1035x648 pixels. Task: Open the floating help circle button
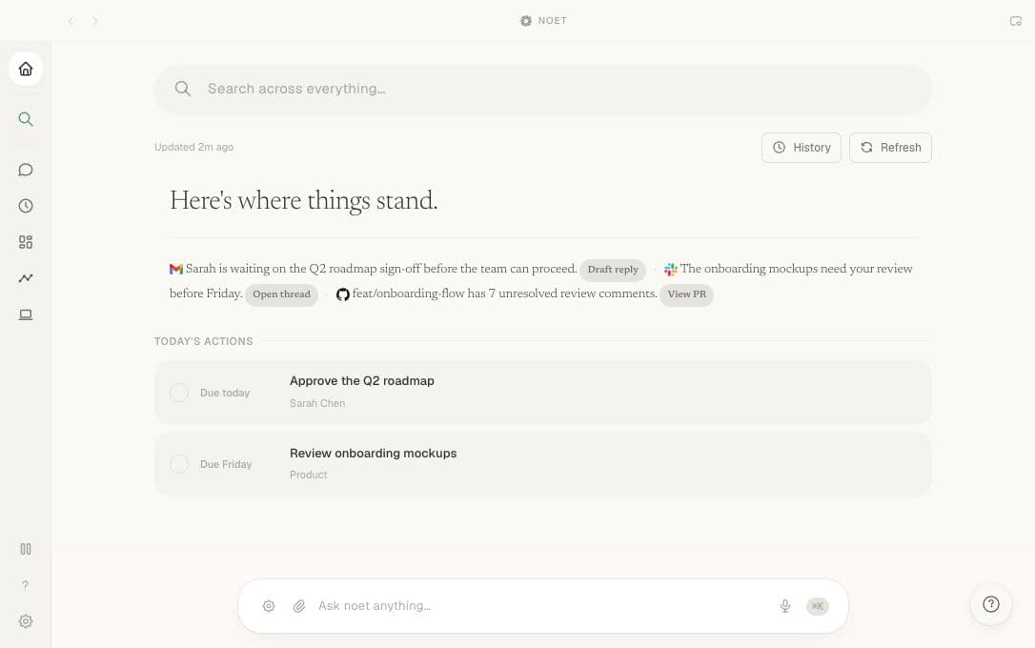tap(991, 604)
